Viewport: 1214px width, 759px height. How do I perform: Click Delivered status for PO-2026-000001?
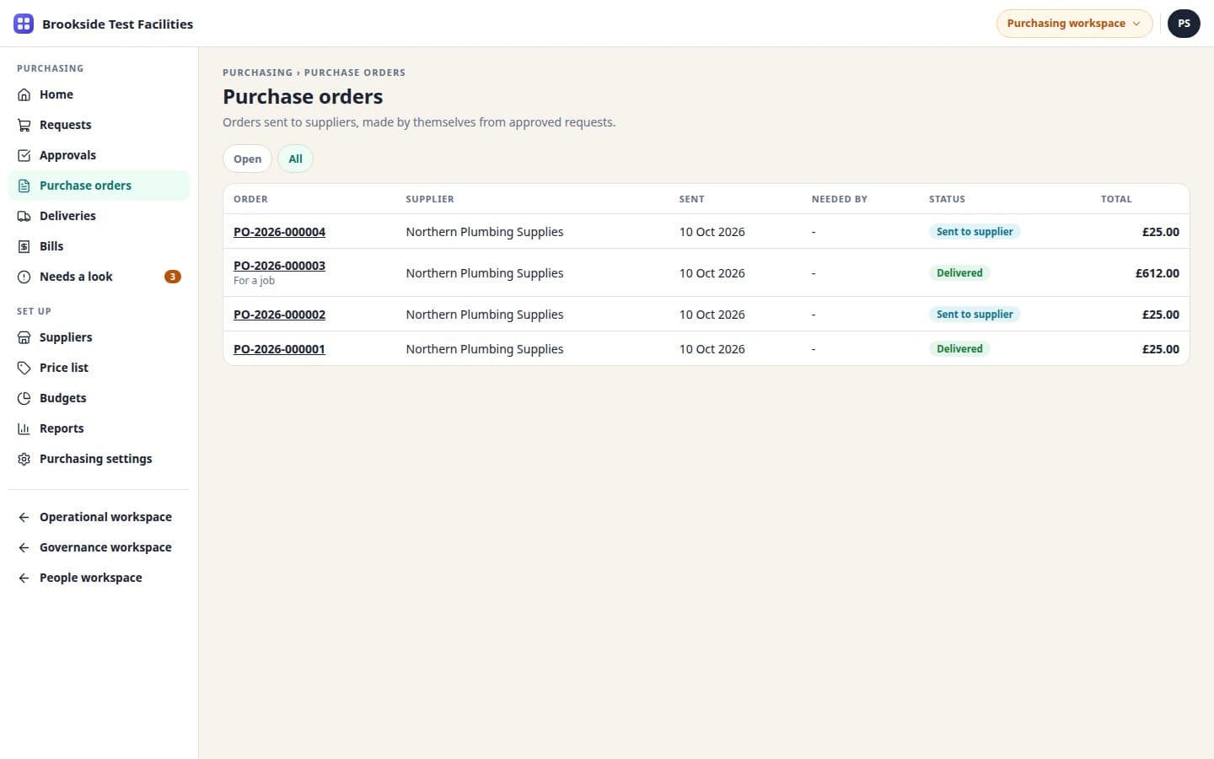pyautogui.click(x=959, y=349)
